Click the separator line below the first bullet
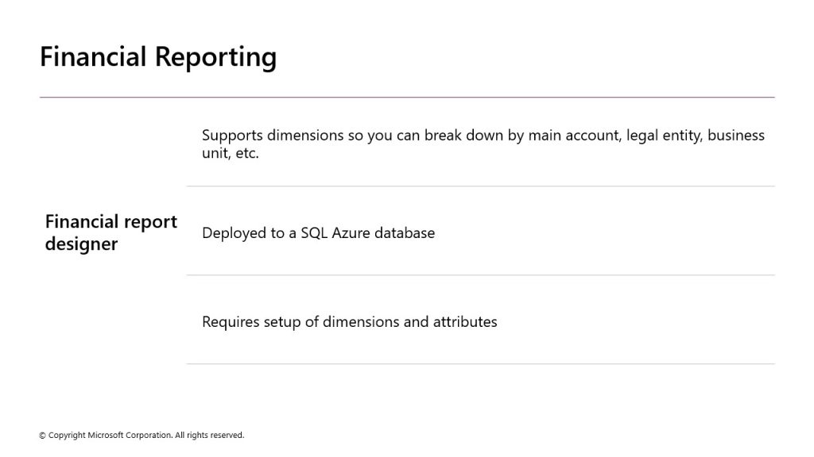Image resolution: width=814 pixels, height=457 pixels. click(480, 186)
